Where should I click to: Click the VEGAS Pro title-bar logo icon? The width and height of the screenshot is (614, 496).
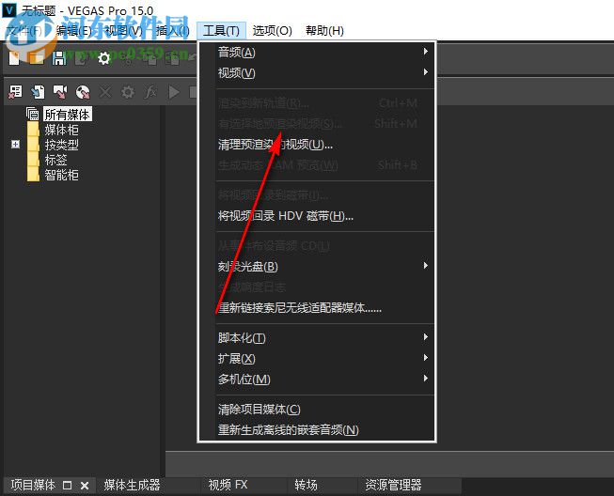point(9,9)
